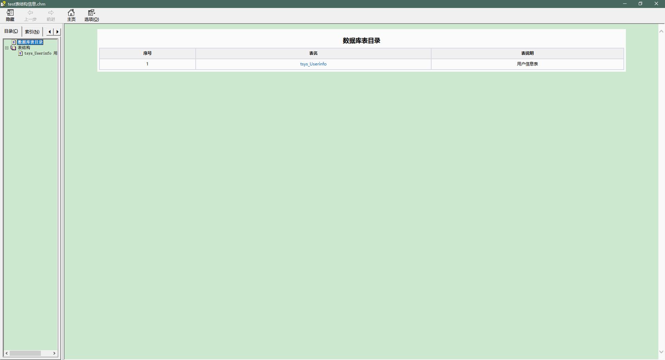Collapse the 表结构 tree node
This screenshot has width=665, height=360.
6,47
